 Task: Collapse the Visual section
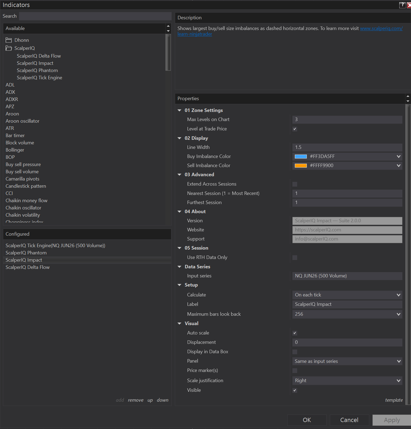179,323
